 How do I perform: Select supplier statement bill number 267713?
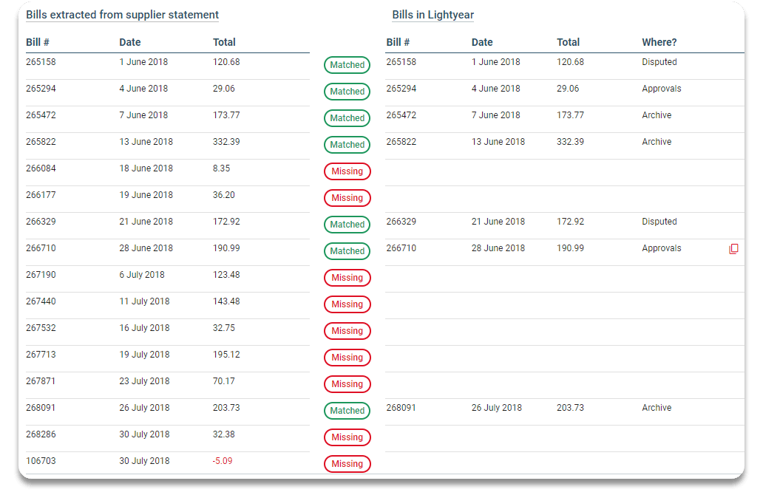[x=41, y=355]
